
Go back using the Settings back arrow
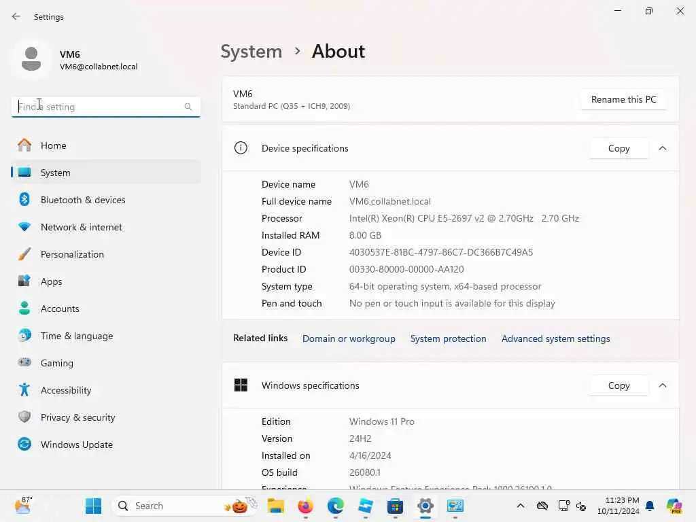coord(16,16)
